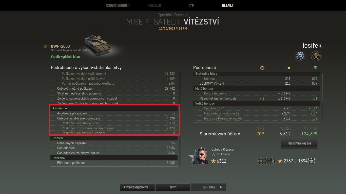Click Přidat Prémiový čas button

tap(299, 143)
